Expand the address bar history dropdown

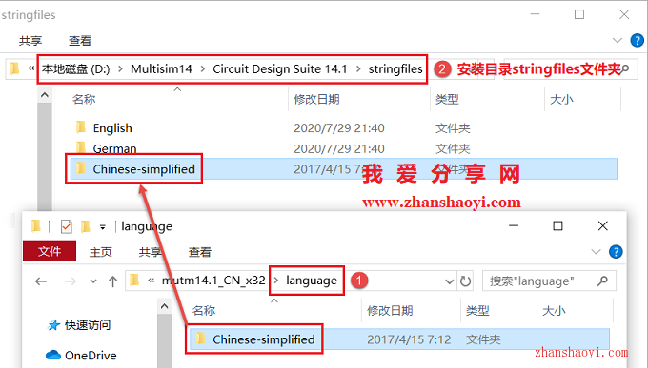pyautogui.click(x=449, y=281)
